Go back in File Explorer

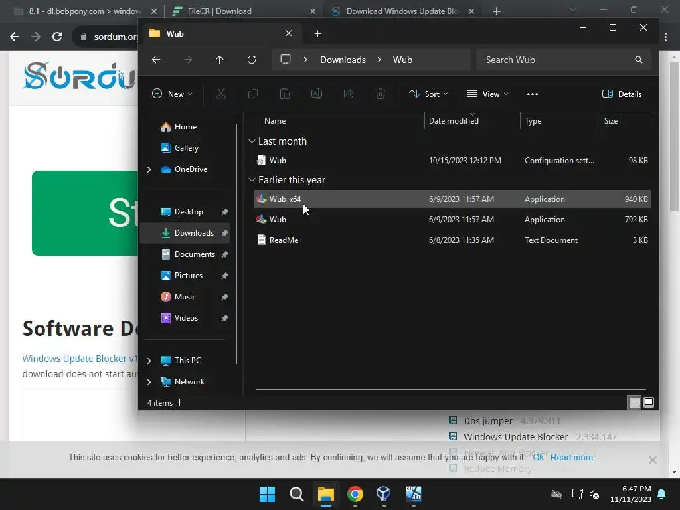[x=156, y=60]
